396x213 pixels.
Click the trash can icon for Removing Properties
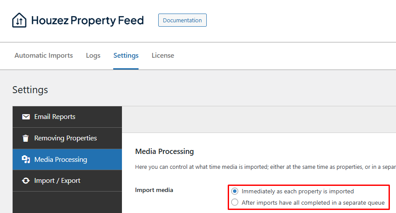pos(26,138)
